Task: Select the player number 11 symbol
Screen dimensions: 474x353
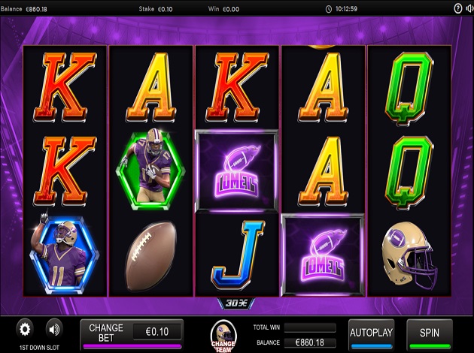Action: (65, 253)
